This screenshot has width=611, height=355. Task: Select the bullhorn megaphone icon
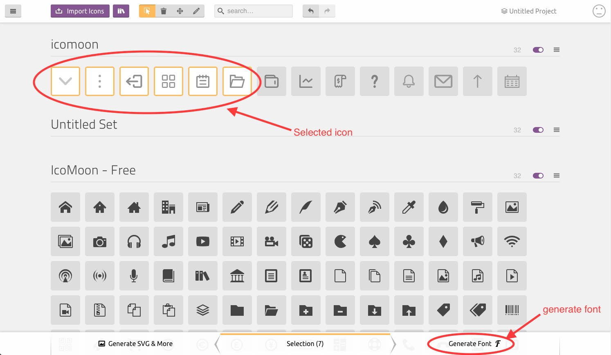tap(478, 241)
